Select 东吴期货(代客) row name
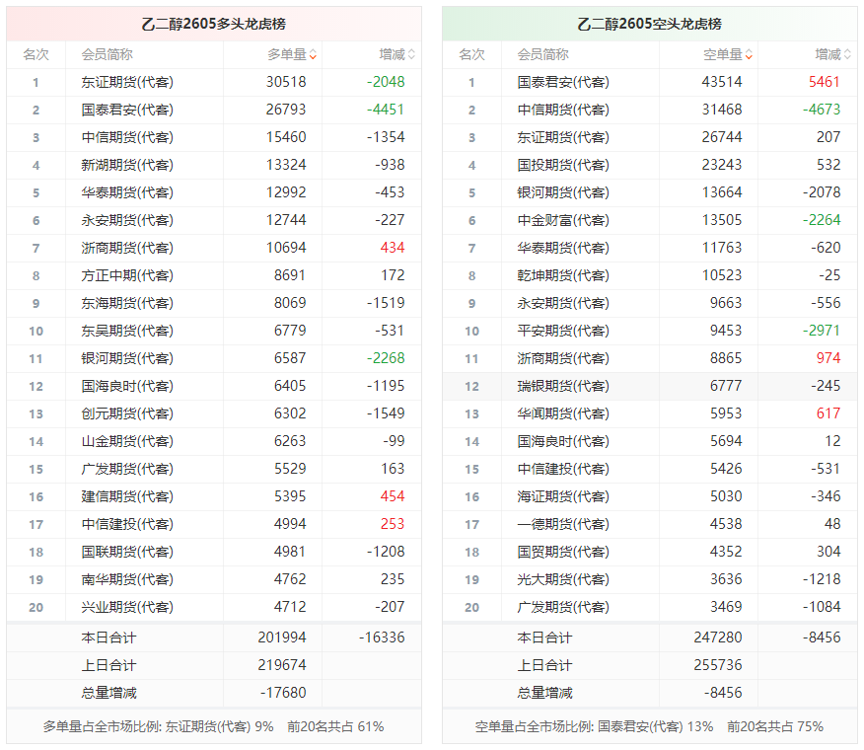 click(127, 331)
